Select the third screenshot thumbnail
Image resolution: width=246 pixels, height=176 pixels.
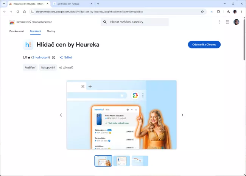[x=140, y=161]
